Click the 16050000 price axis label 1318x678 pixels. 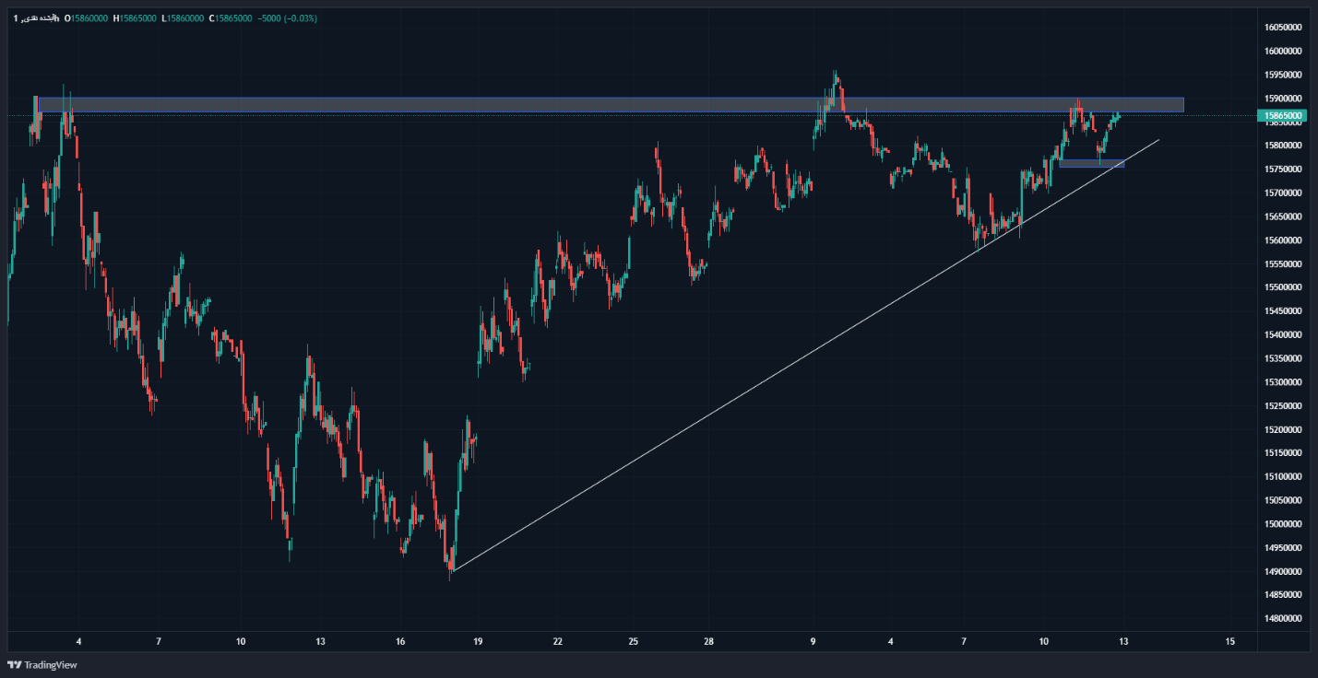coord(1283,27)
